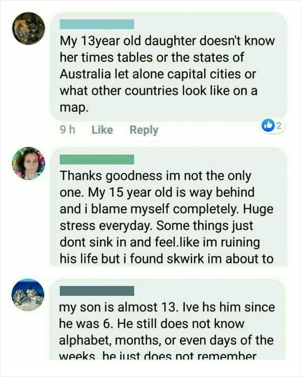Screen dimensions: 301x377
Task: Open the dog profile picture avatar
Action: coord(27,29)
